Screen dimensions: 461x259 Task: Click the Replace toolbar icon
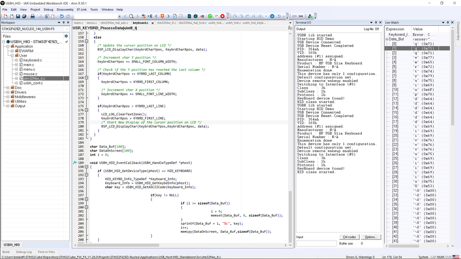pyautogui.click(x=144, y=16)
